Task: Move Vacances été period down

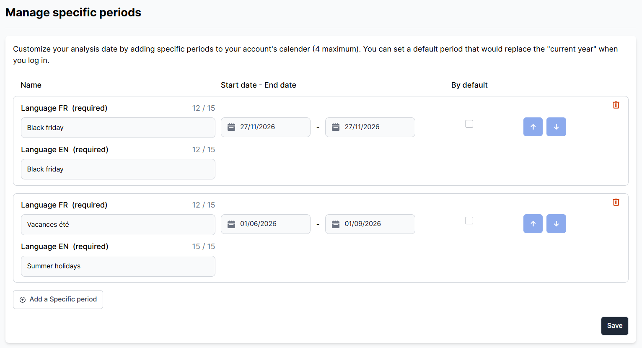Action: (556, 224)
